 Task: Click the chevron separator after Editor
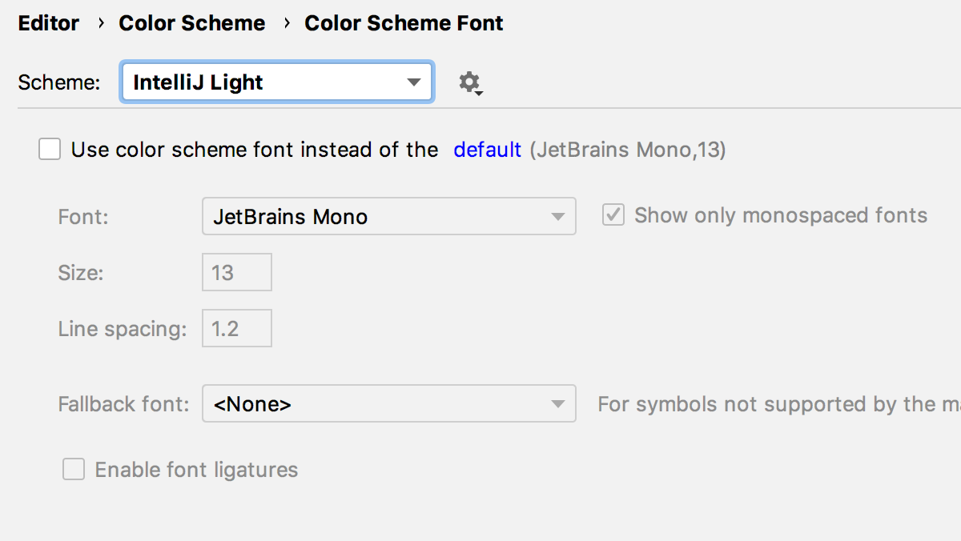point(101,23)
